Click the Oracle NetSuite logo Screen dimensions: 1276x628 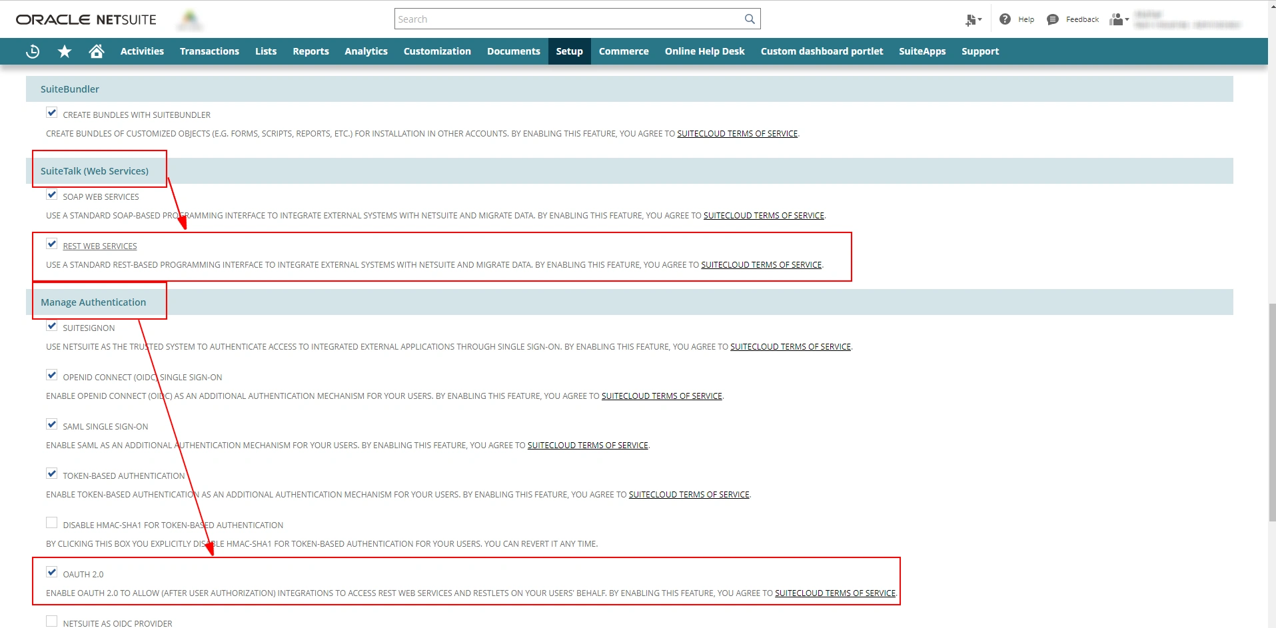pyautogui.click(x=86, y=20)
